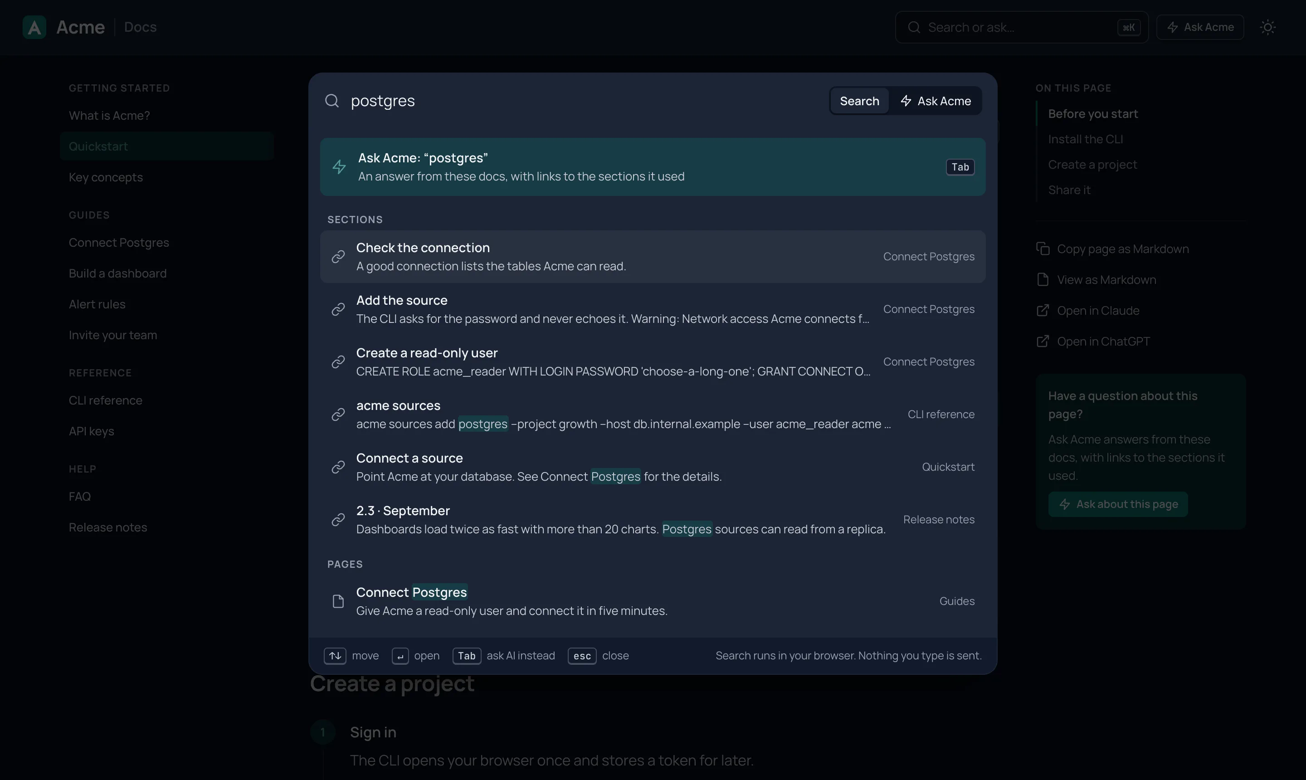Open Quickstart in the sidebar
Viewport: 1306px width, 780px height.
[166, 146]
